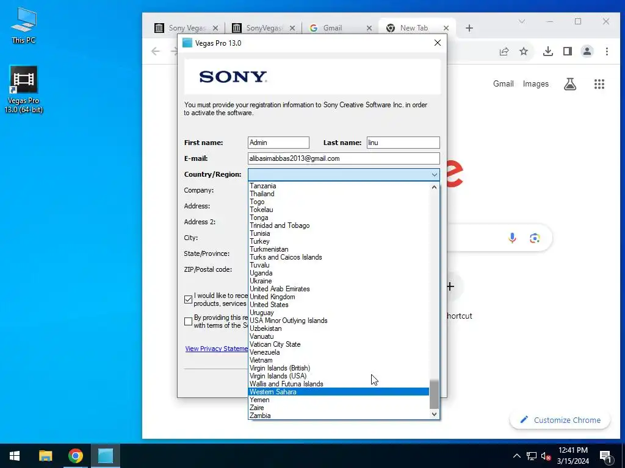Select Trinidad and Tobago option
This screenshot has width=625, height=468.
point(339,225)
